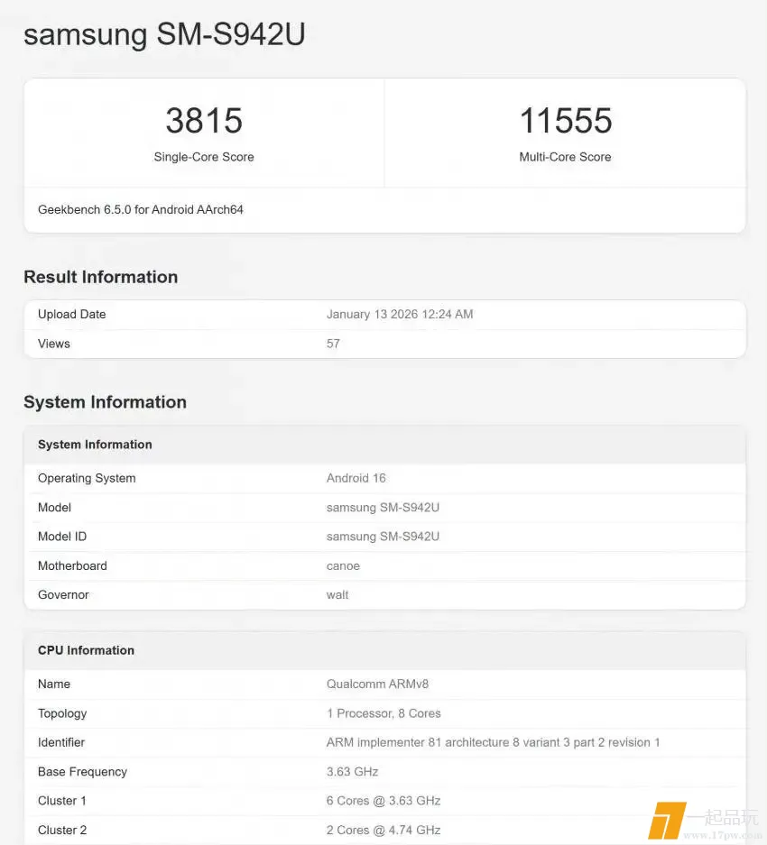This screenshot has height=845, width=767.
Task: Select the Qualcomm ARMv8 value
Action: [x=377, y=684]
